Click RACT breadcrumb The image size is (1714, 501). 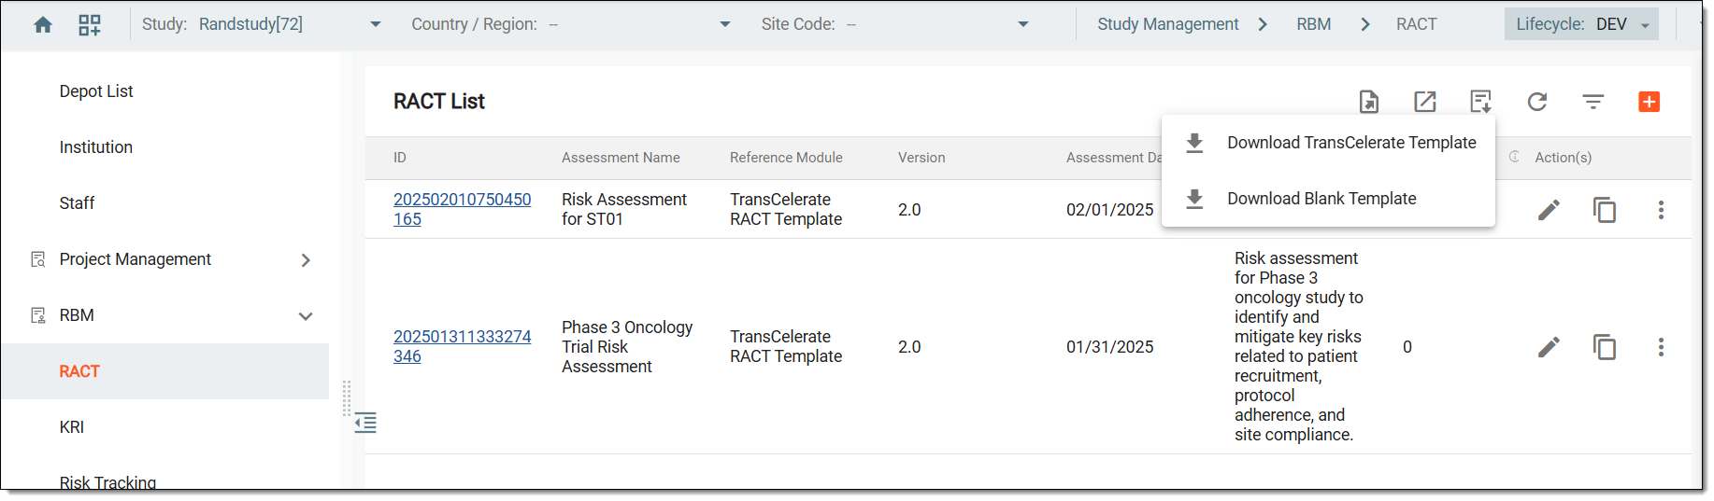[x=1416, y=24]
